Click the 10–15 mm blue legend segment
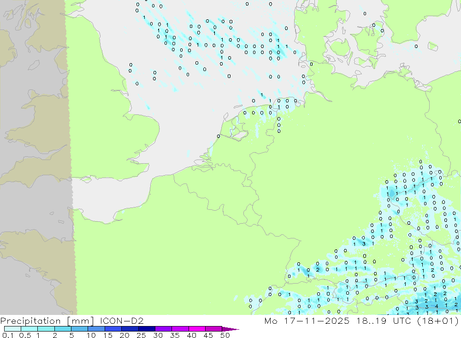461x338 pixels. coord(96,329)
